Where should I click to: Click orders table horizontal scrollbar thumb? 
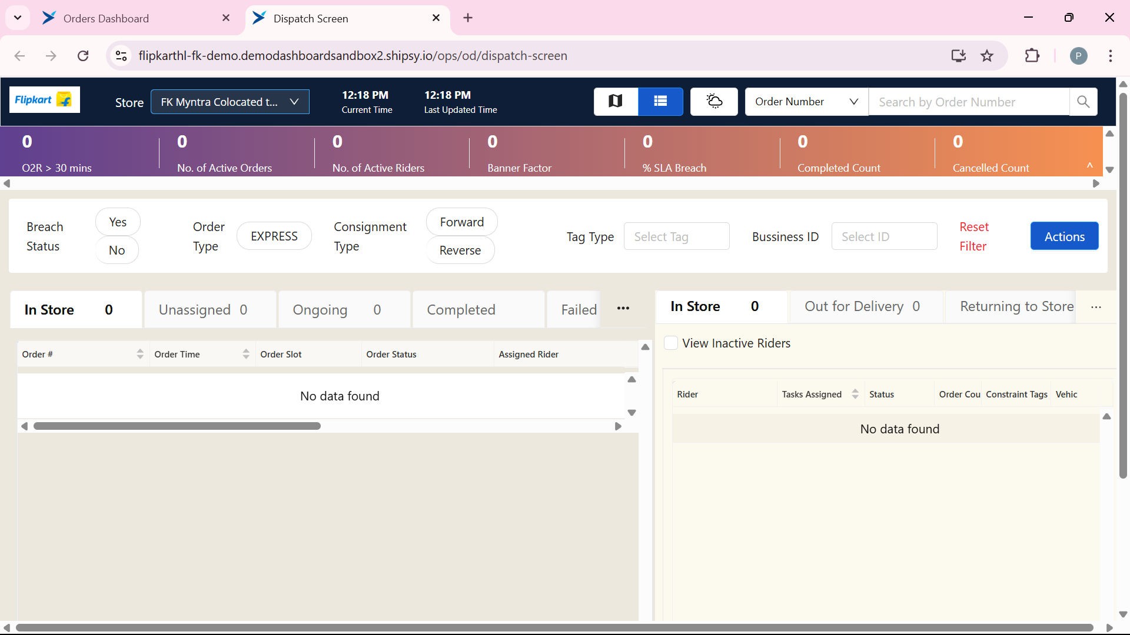(x=177, y=426)
